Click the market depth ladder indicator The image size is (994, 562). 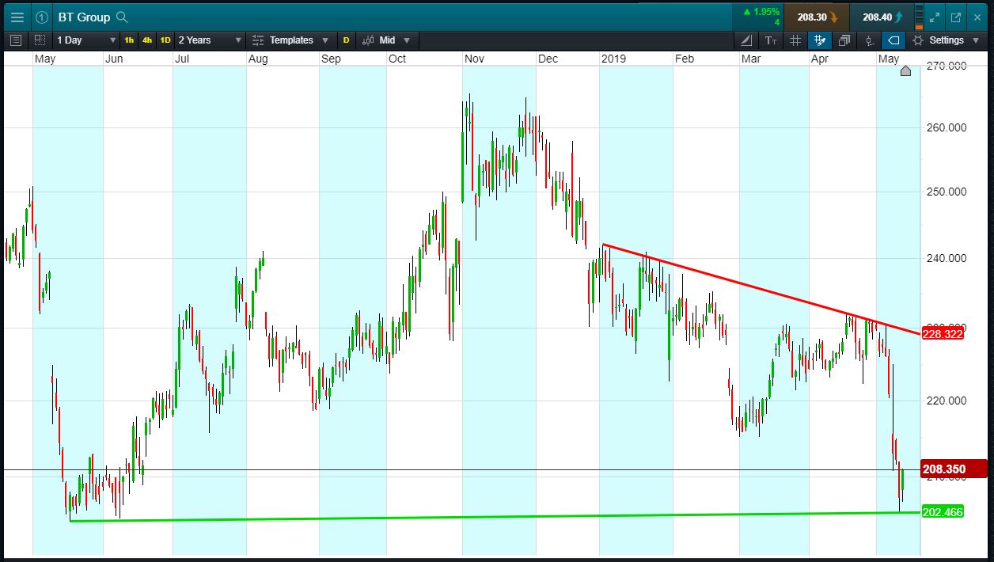point(919,17)
